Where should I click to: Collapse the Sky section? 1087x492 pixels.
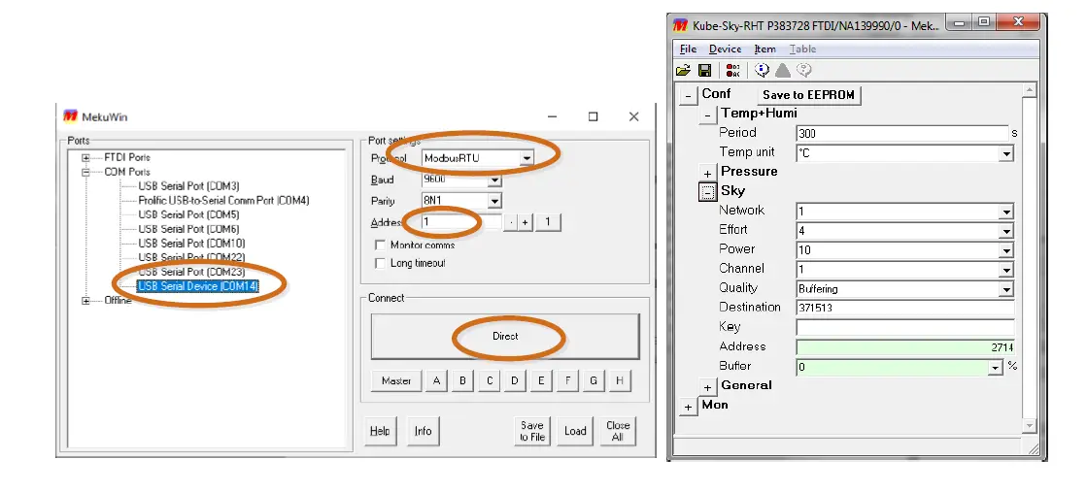click(707, 193)
